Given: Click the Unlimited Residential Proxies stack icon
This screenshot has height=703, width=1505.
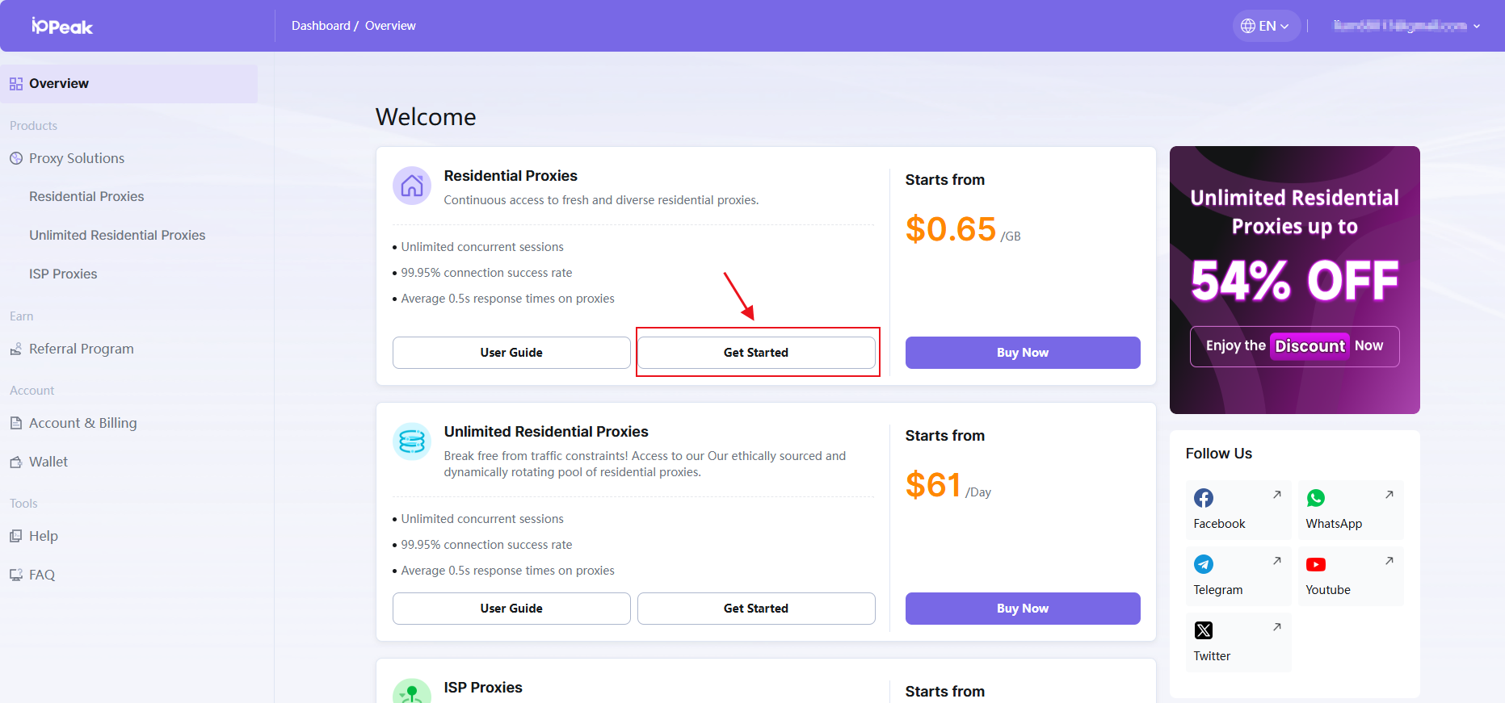Looking at the screenshot, I should coord(412,441).
